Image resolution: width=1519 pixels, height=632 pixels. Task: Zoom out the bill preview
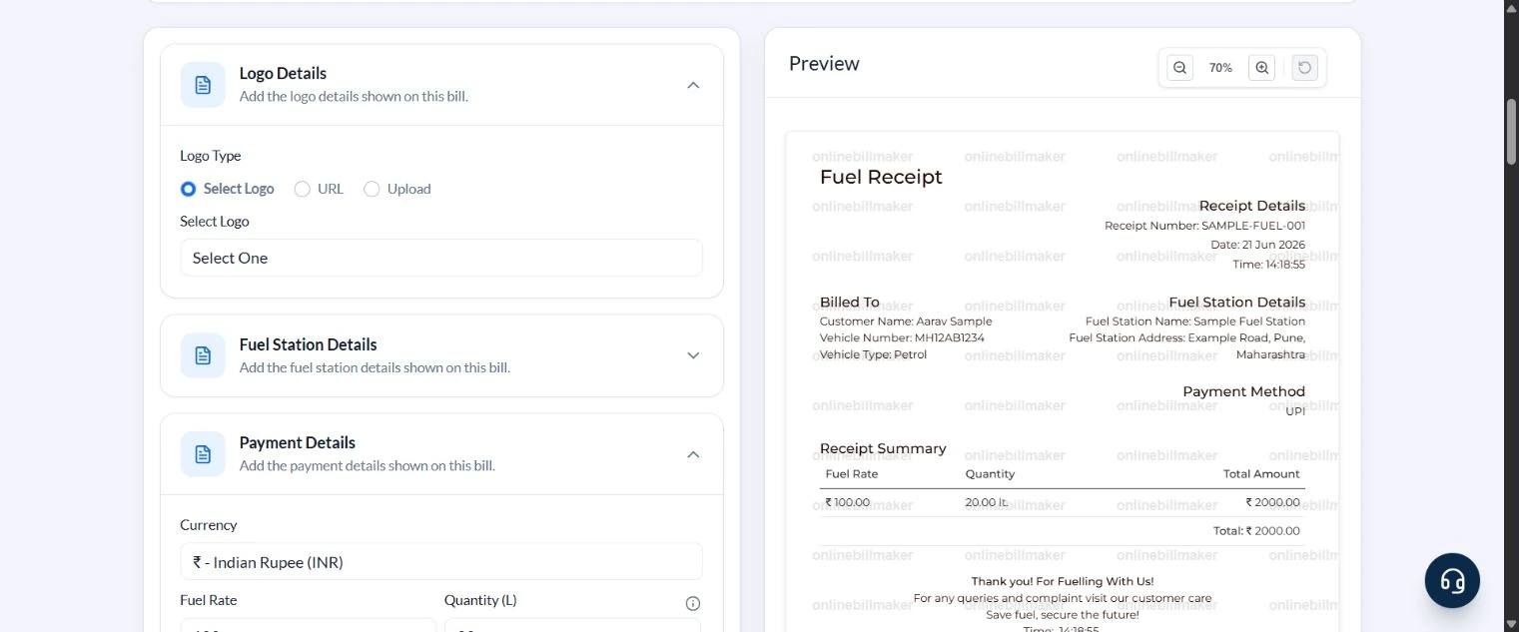coord(1179,68)
